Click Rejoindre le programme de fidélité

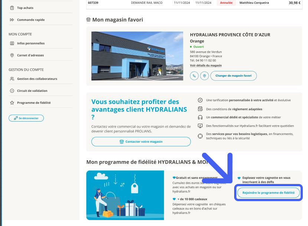coord(269,193)
